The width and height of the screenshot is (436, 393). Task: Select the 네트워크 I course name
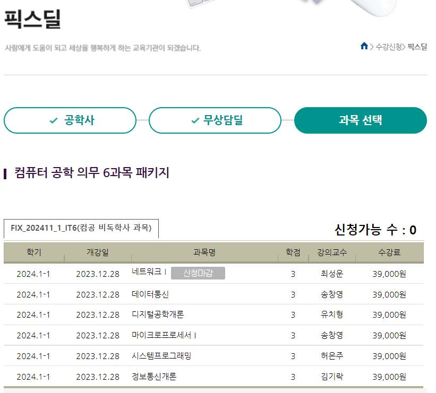point(149,272)
